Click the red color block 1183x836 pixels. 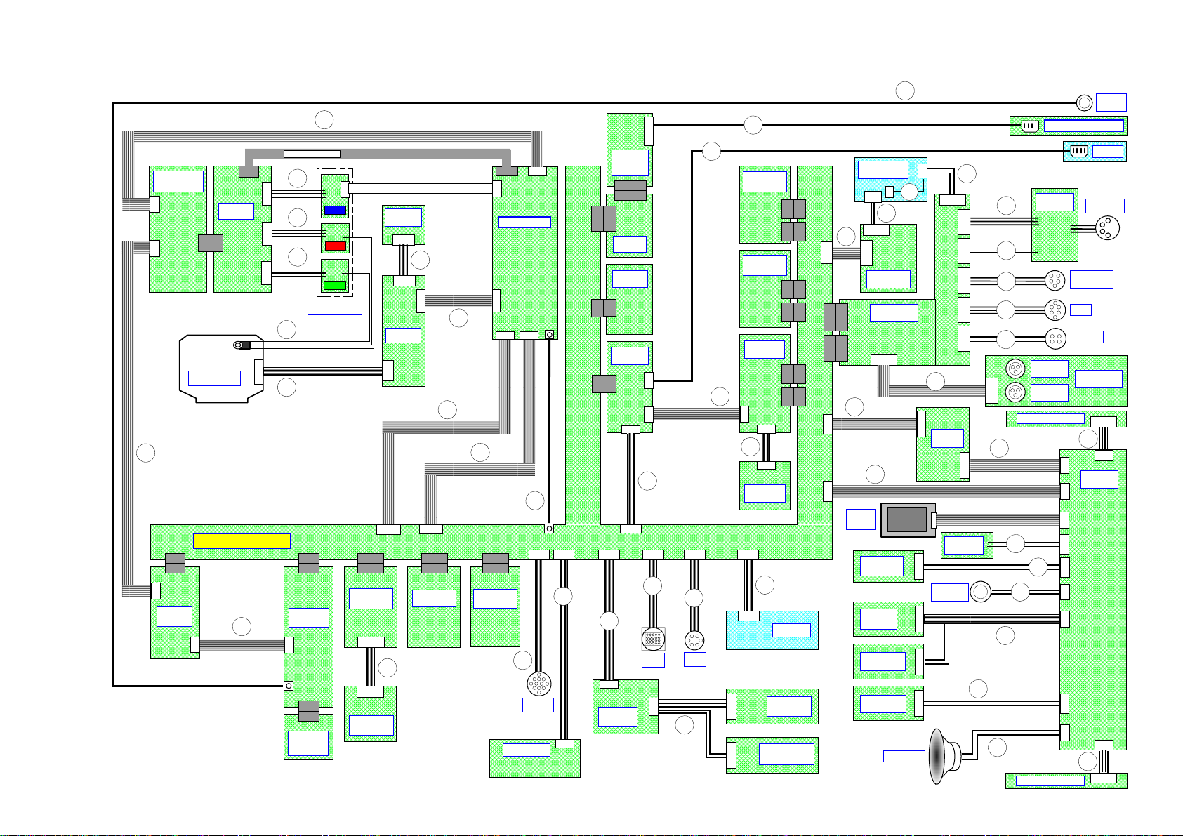click(x=336, y=246)
